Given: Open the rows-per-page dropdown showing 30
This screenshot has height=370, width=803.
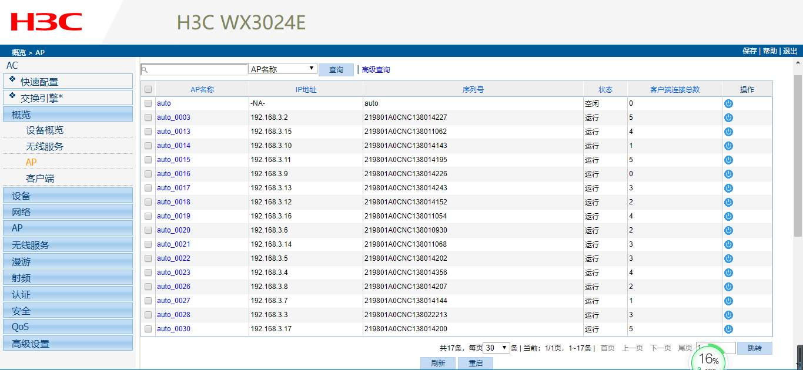Looking at the screenshot, I should coord(496,348).
